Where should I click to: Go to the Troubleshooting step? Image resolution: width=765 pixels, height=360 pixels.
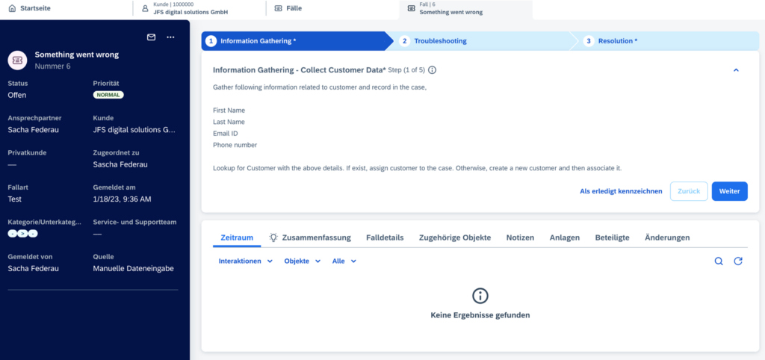(440, 41)
